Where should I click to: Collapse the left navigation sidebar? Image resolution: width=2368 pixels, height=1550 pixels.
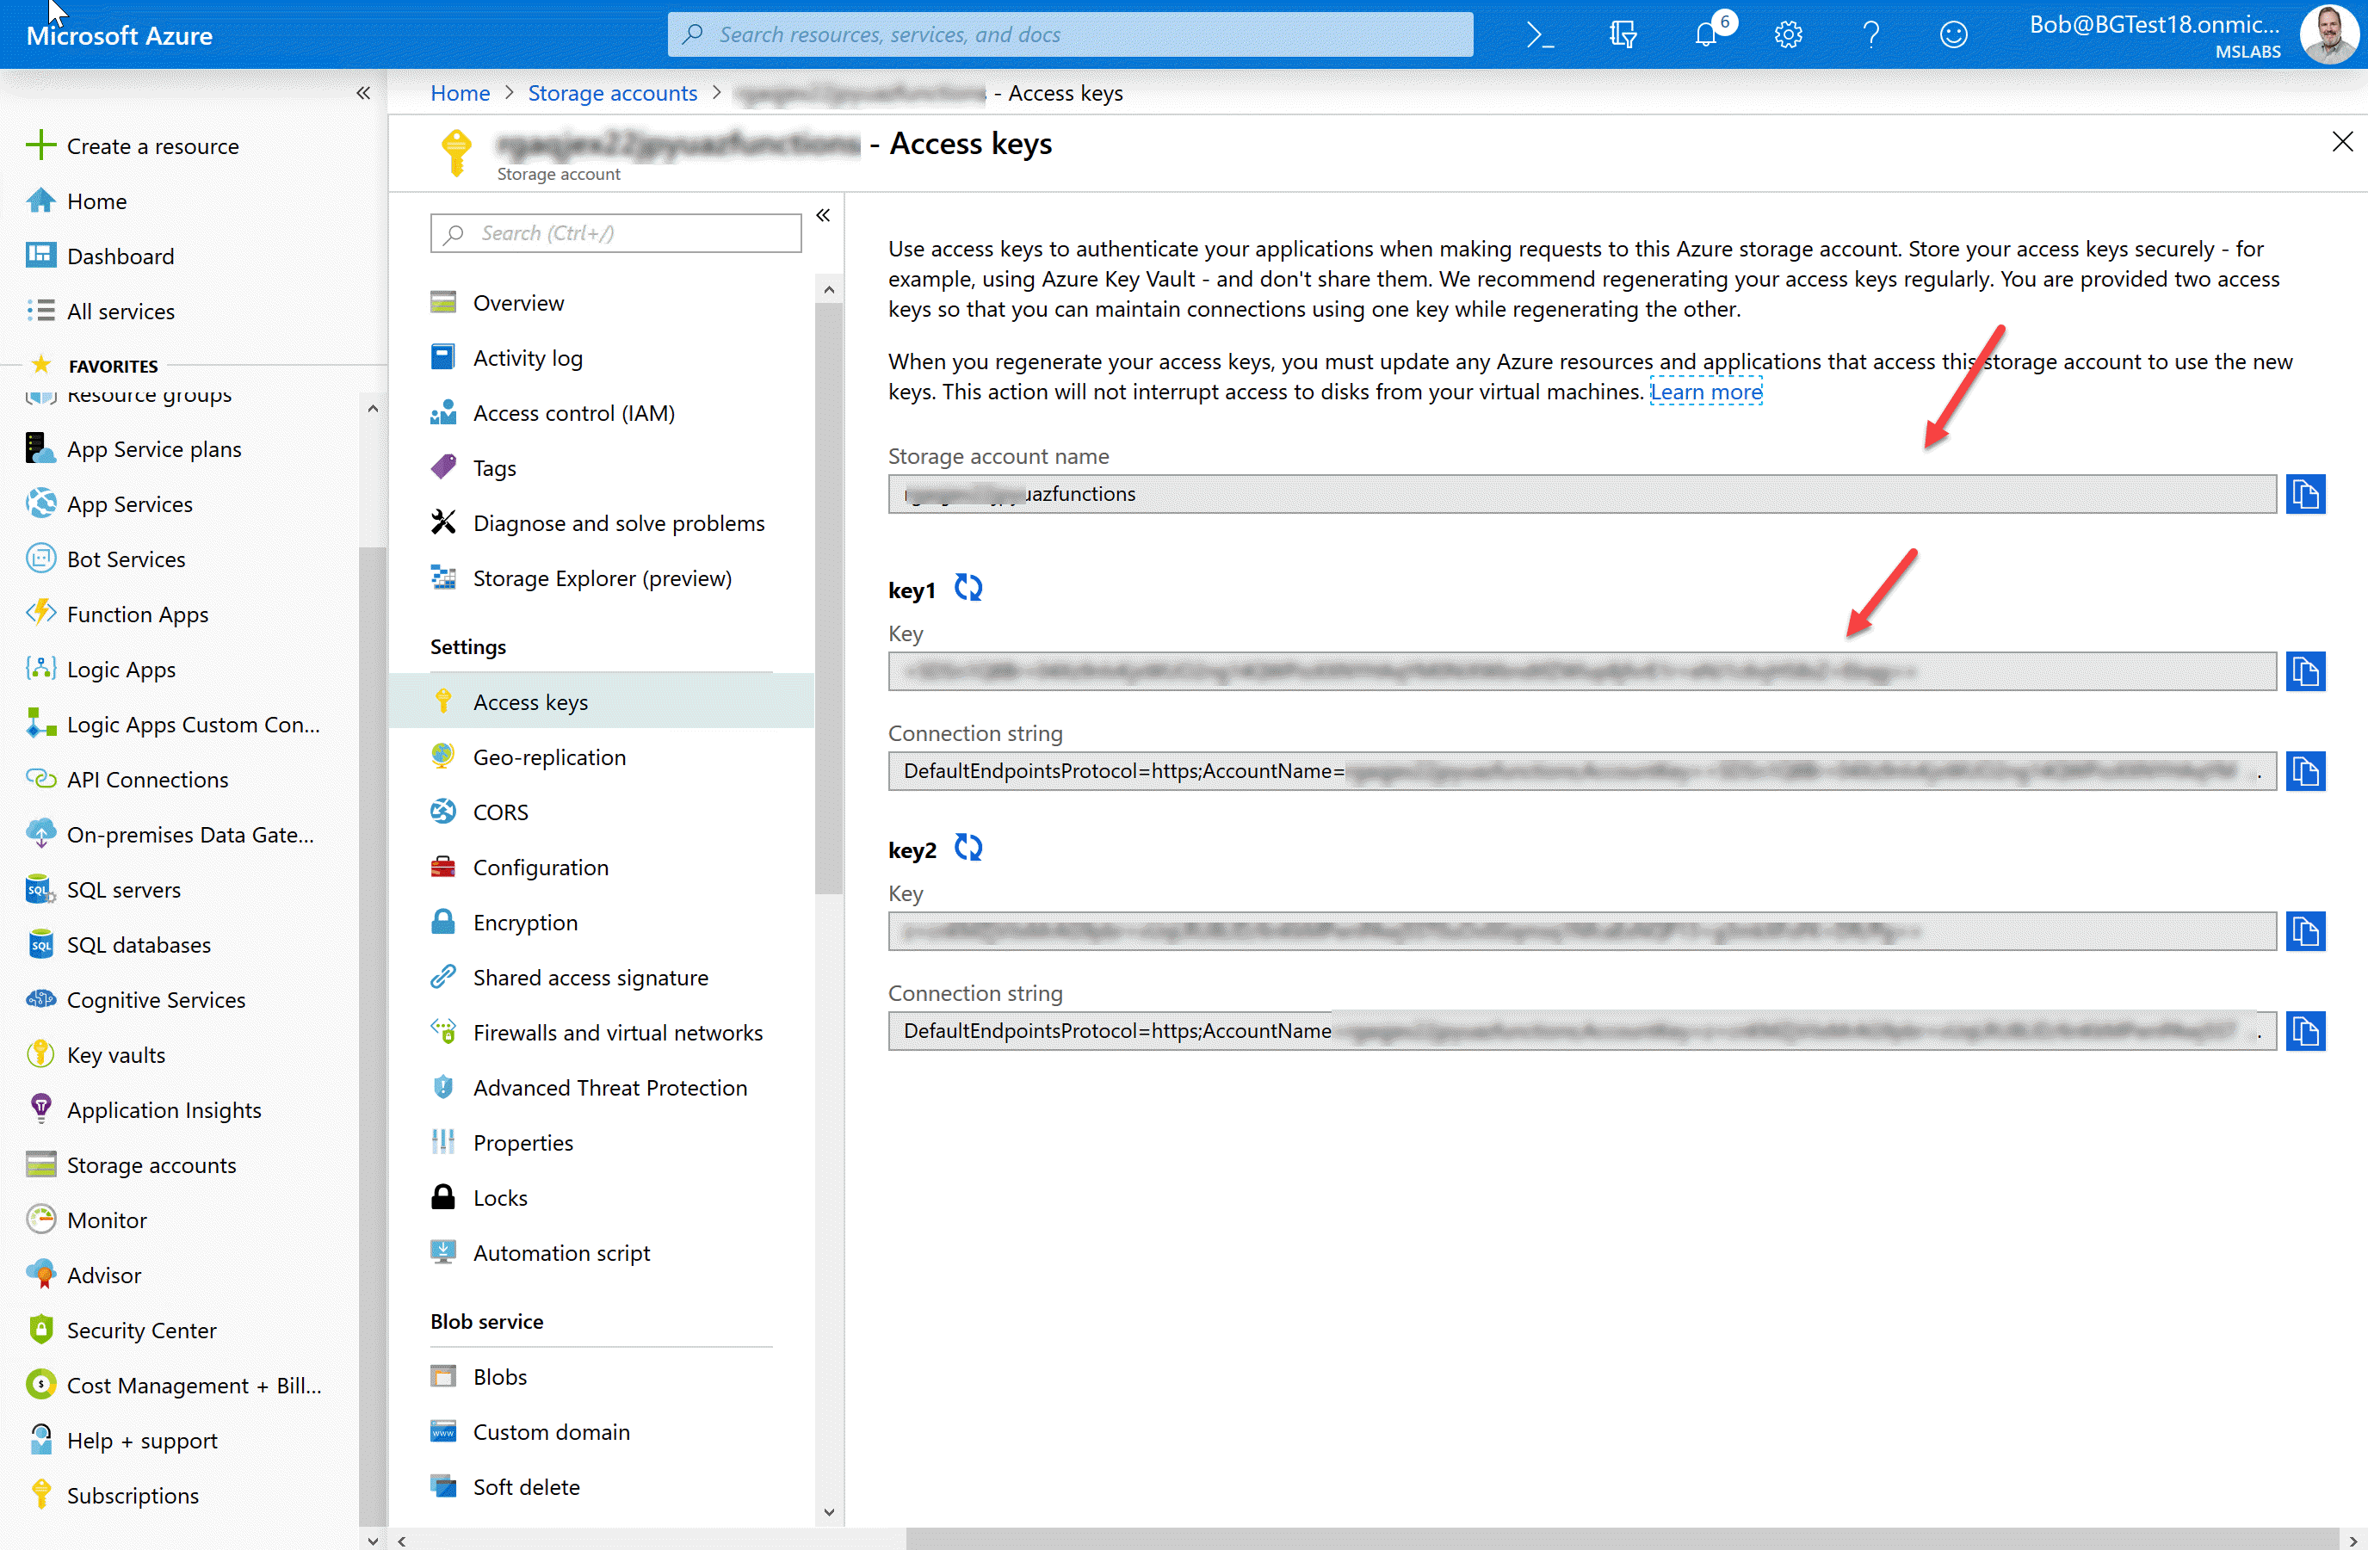pyautogui.click(x=363, y=93)
